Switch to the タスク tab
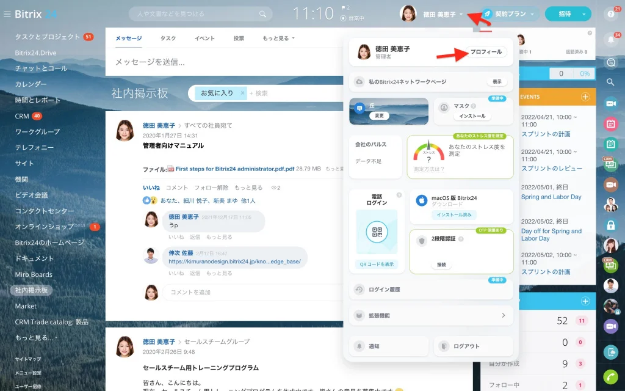Viewport: 625px width, 391px height. click(168, 38)
